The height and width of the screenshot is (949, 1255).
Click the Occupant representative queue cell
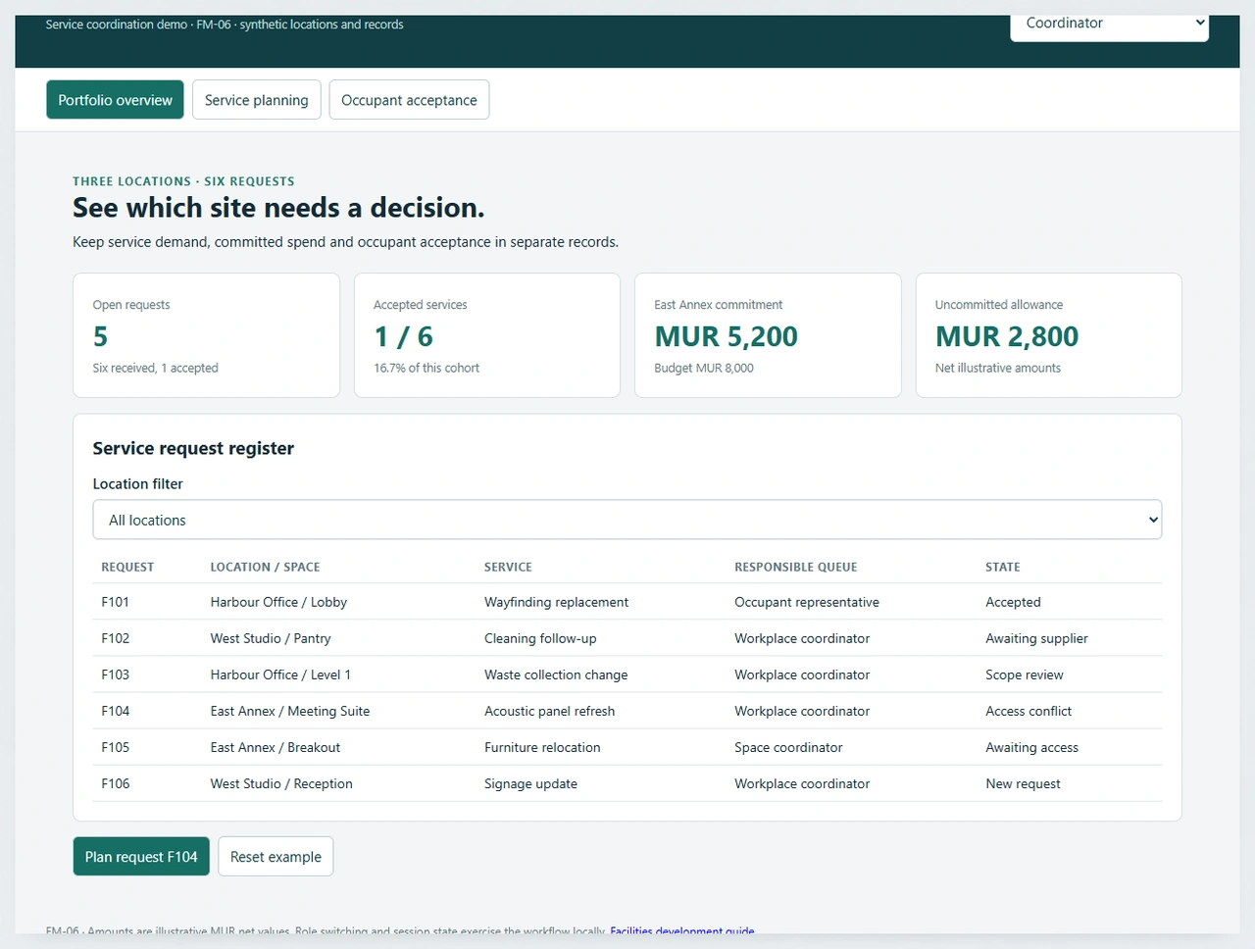click(807, 602)
